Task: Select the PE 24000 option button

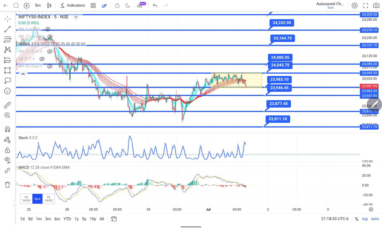Action: point(48,199)
